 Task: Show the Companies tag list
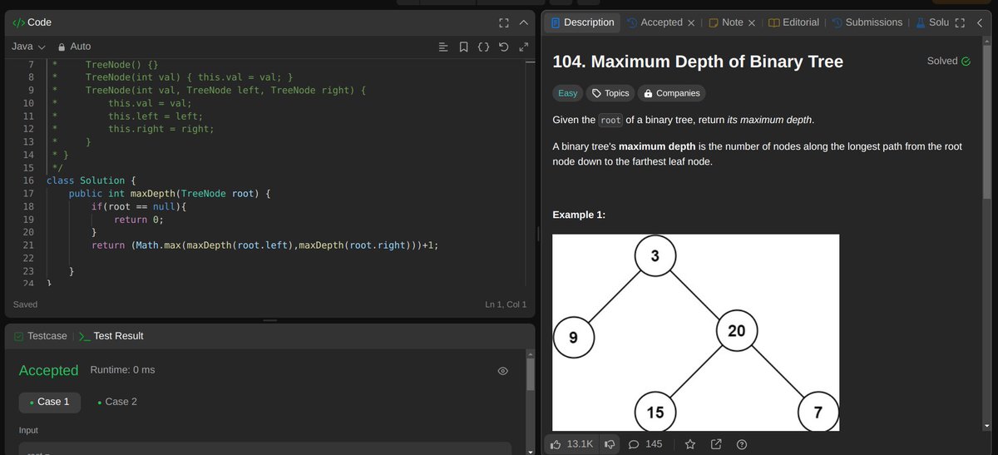click(x=672, y=93)
